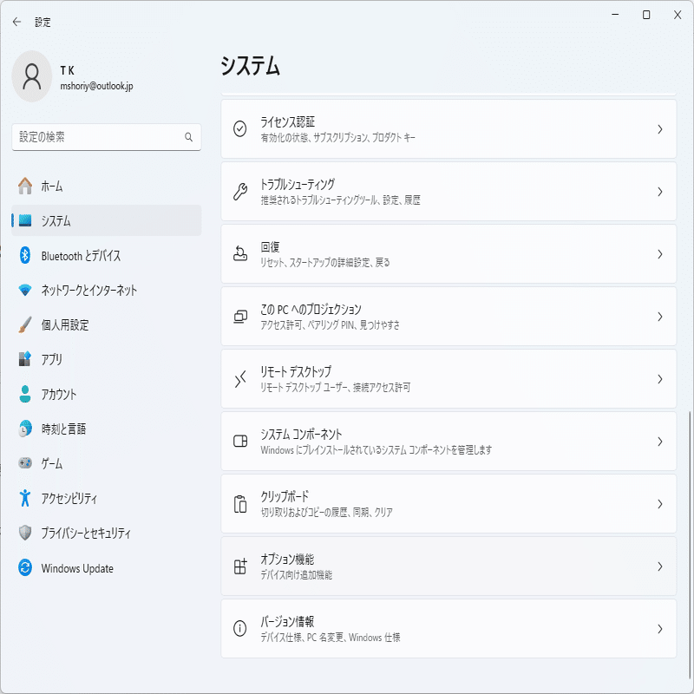Click the システム コンポーネント icon
Image resolution: width=694 pixels, height=694 pixels.
(240, 442)
